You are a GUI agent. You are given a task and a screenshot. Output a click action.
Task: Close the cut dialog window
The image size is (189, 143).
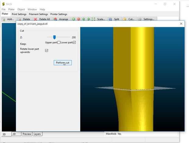point(181,24)
